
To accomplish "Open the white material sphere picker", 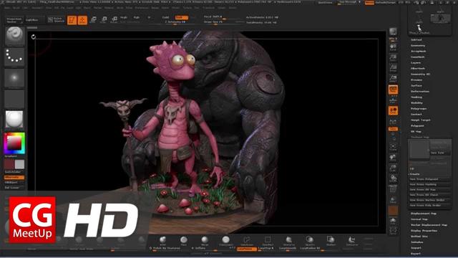I will pos(14,119).
